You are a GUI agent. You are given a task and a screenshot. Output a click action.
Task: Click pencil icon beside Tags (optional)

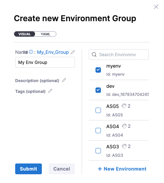point(50,91)
